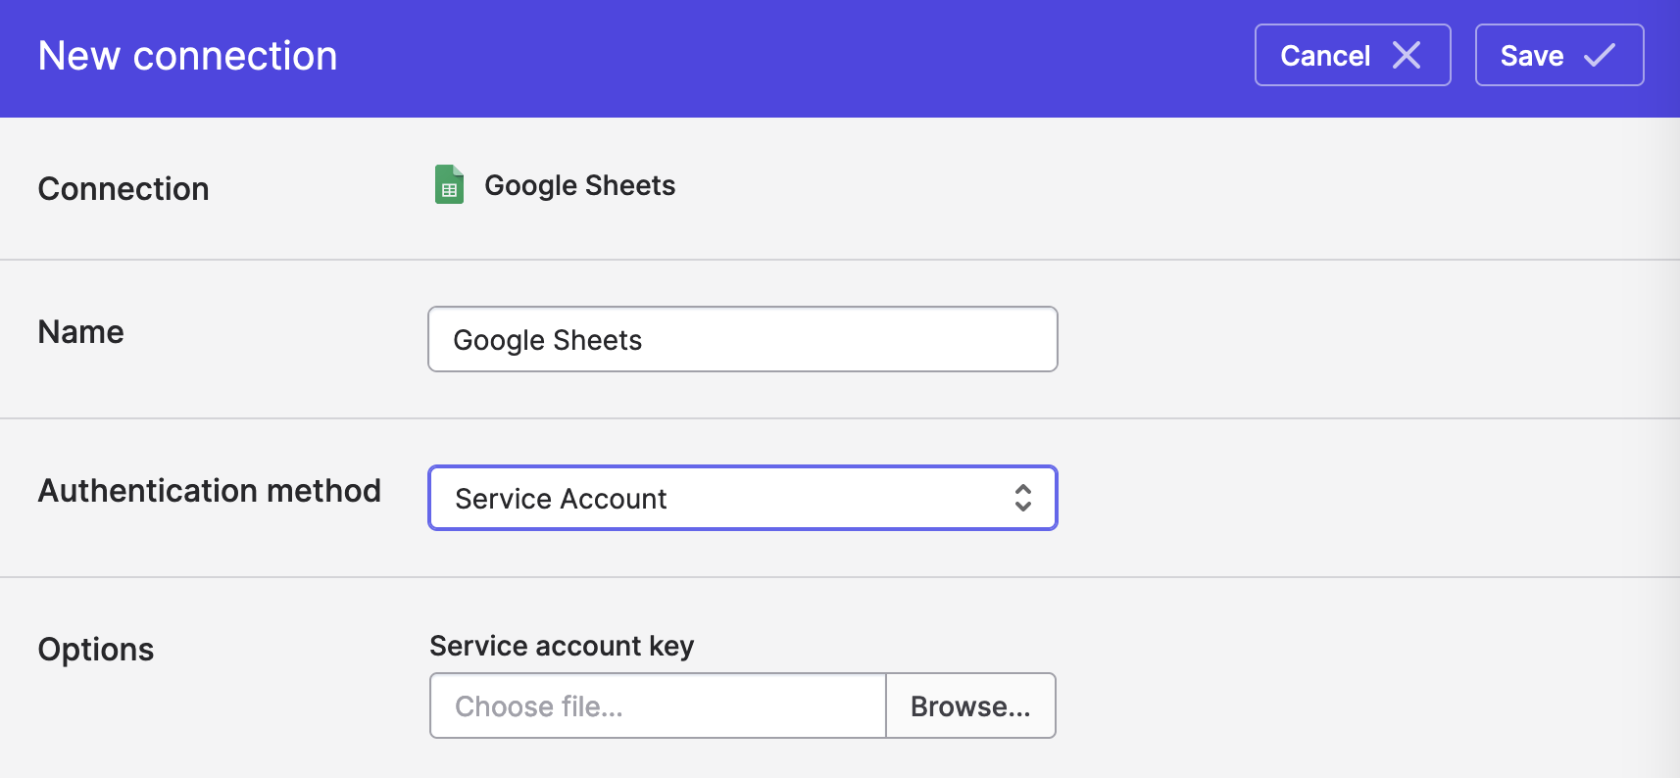
Task: Click the Authentication method label
Action: tap(210, 490)
